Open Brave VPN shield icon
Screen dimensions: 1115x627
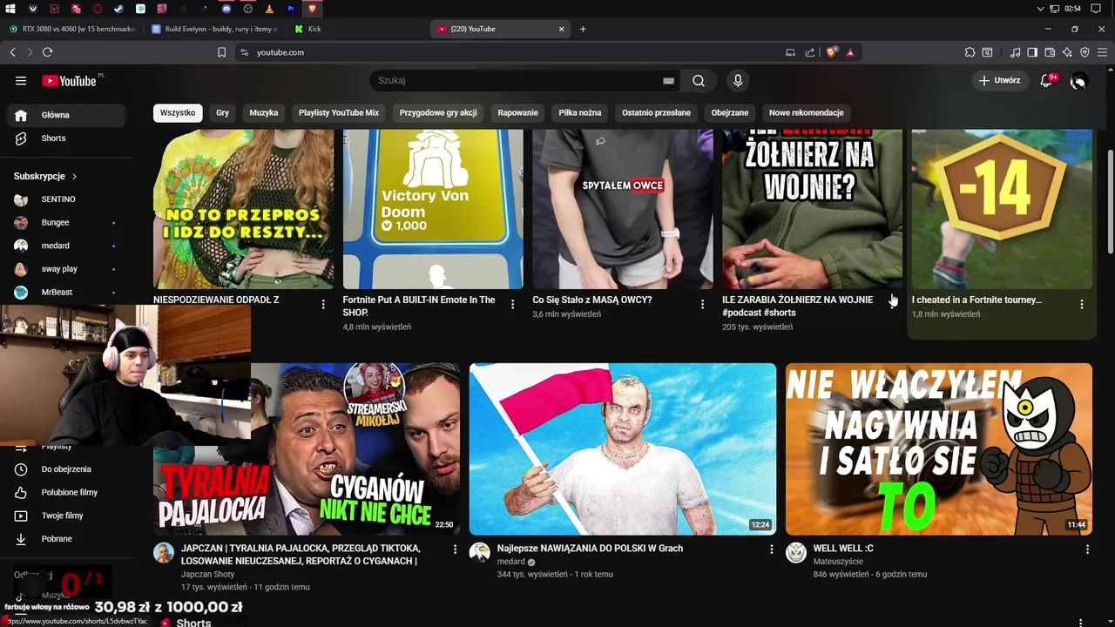pyautogui.click(x=1085, y=52)
